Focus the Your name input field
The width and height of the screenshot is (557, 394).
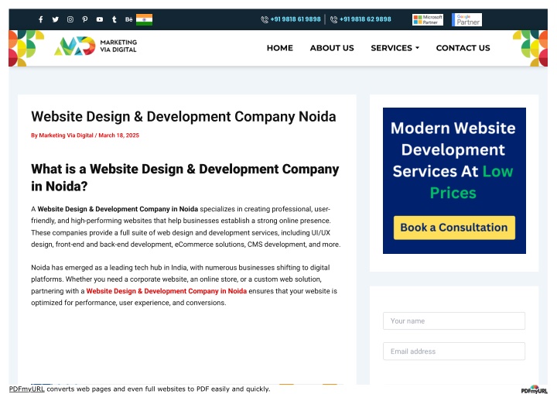pos(454,320)
